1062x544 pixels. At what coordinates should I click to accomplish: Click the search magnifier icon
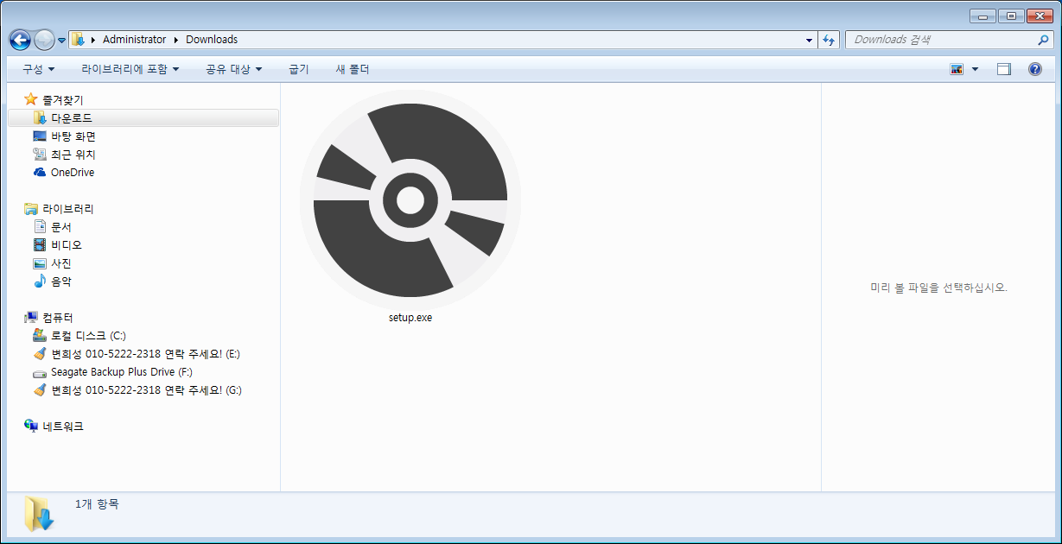[x=1043, y=40]
